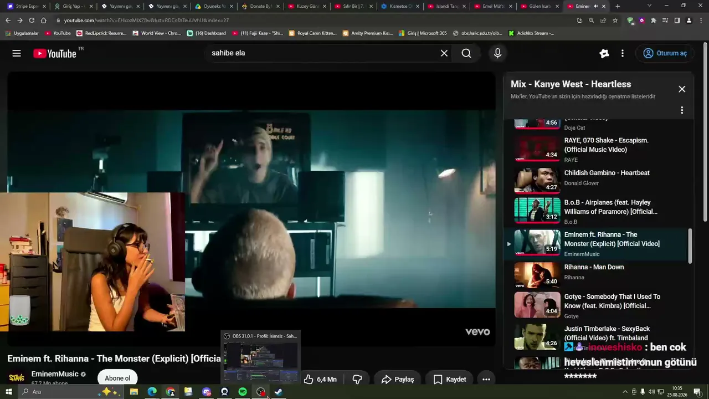Open File Explorer from the taskbar

[134, 392]
